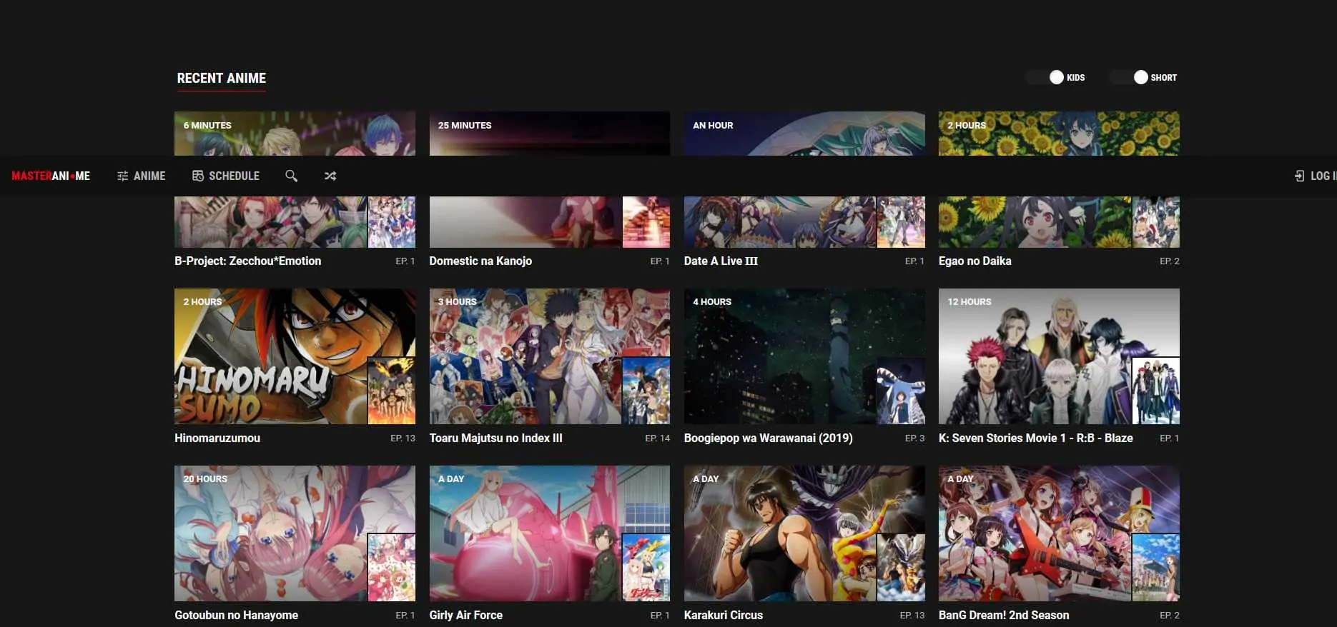Viewport: 1337px width, 627px height.
Task: Open B-Project: Zecchou*Emotion title link
Action: tap(248, 261)
